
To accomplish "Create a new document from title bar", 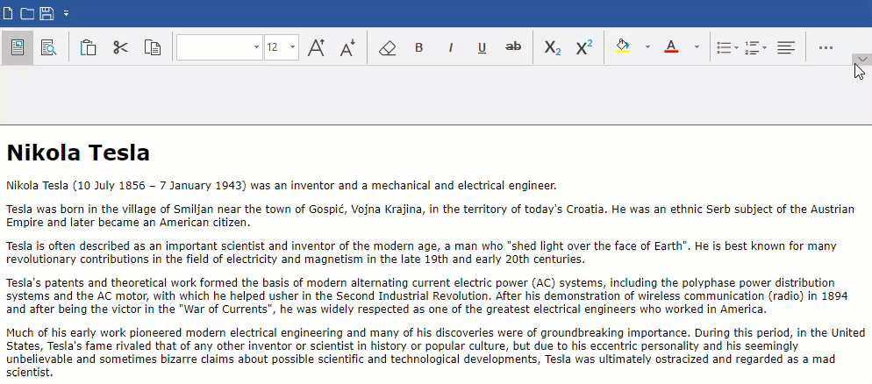I will click(x=9, y=13).
